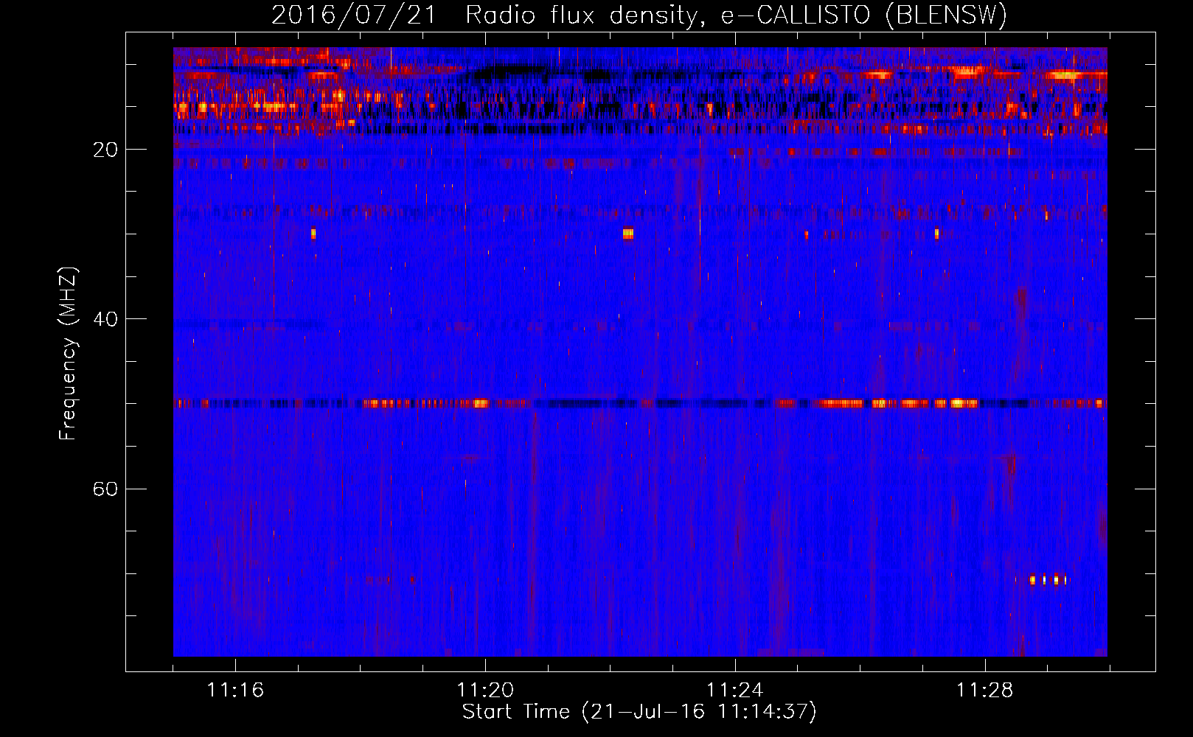Click the '40' frequency tick label
Screen dimensions: 1193x737
click(105, 319)
